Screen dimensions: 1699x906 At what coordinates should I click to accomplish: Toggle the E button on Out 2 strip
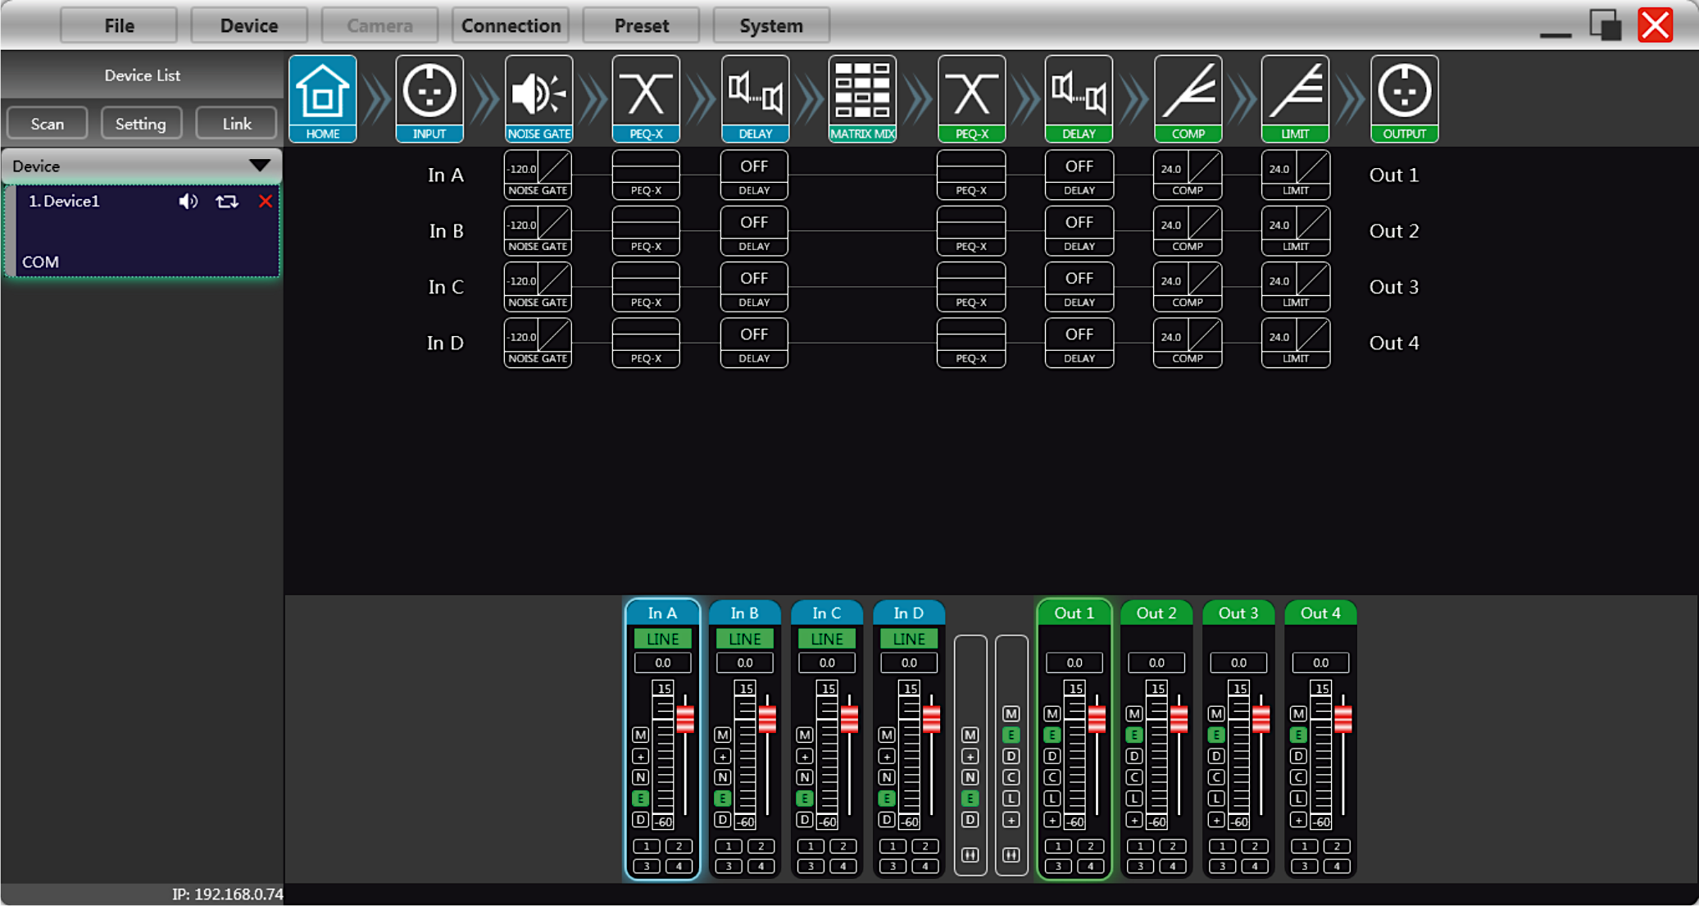(x=1134, y=735)
